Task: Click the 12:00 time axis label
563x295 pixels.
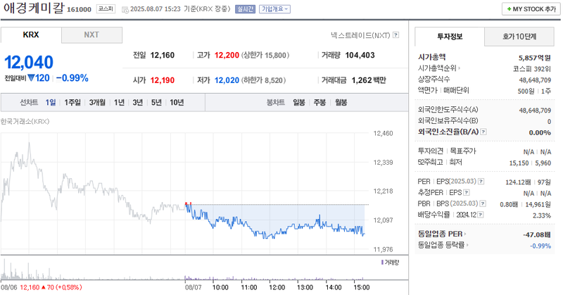Action: [277, 287]
